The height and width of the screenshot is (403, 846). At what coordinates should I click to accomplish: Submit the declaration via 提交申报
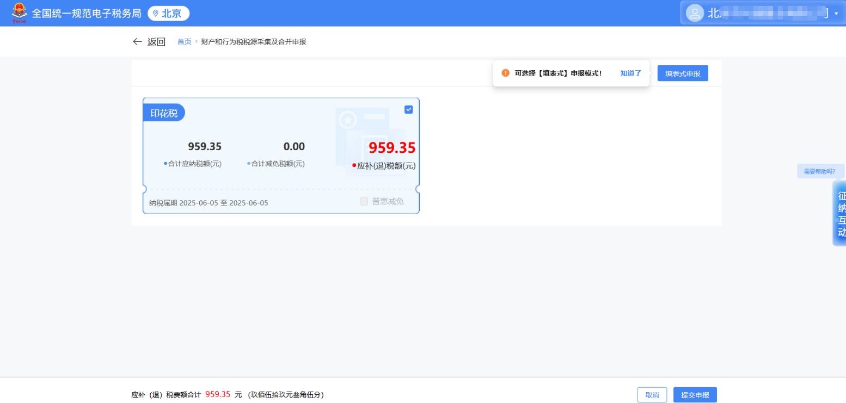click(x=695, y=395)
